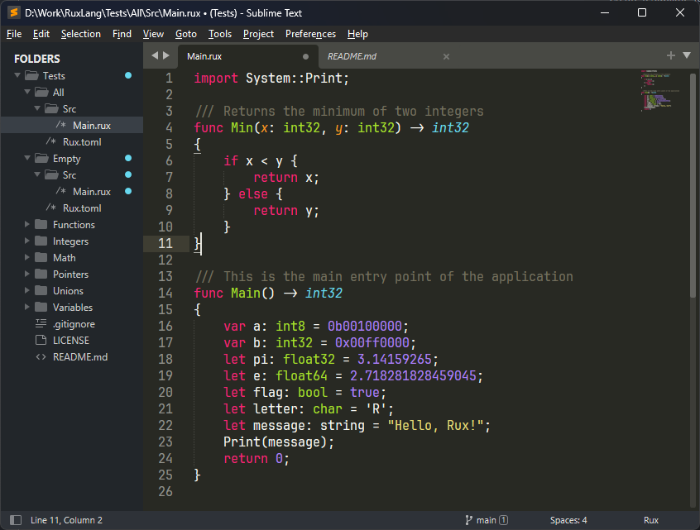Select the Functions folder icon
700x530 pixels.
[x=41, y=224]
